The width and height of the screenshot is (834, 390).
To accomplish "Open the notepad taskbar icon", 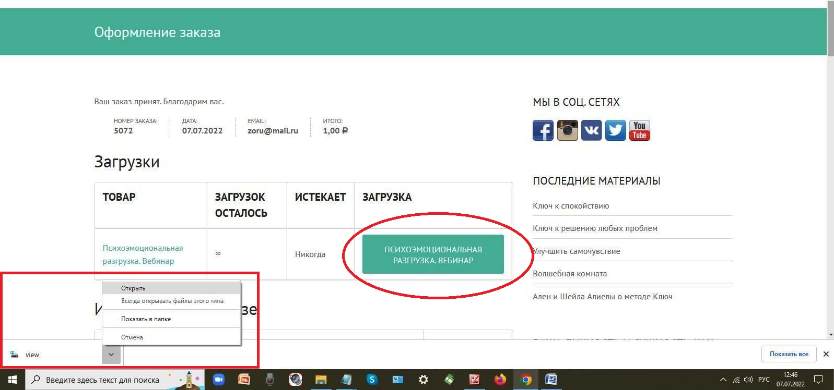I will pyautogui.click(x=346, y=380).
